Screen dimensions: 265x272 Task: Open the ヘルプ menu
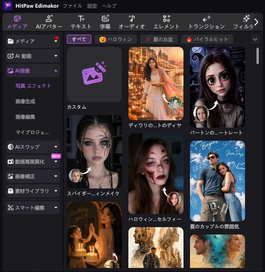tap(109, 6)
